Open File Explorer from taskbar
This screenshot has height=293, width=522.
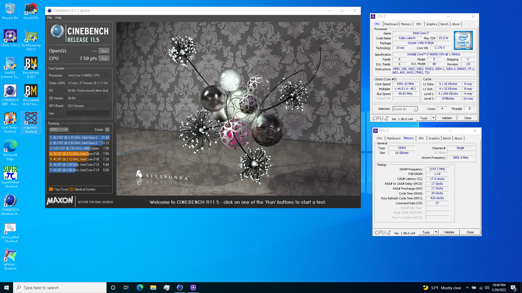coord(153,288)
